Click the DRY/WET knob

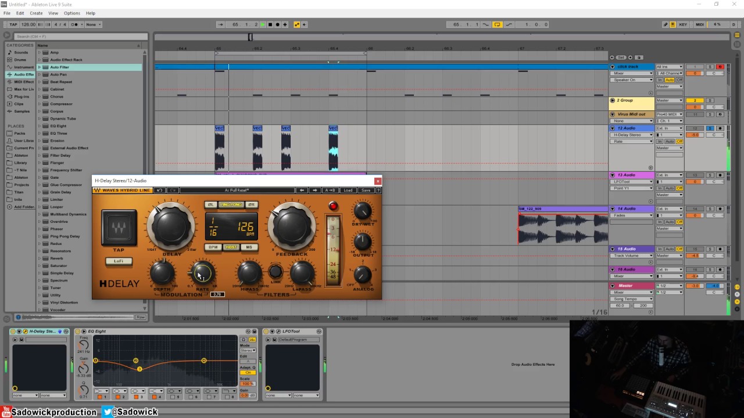(362, 210)
